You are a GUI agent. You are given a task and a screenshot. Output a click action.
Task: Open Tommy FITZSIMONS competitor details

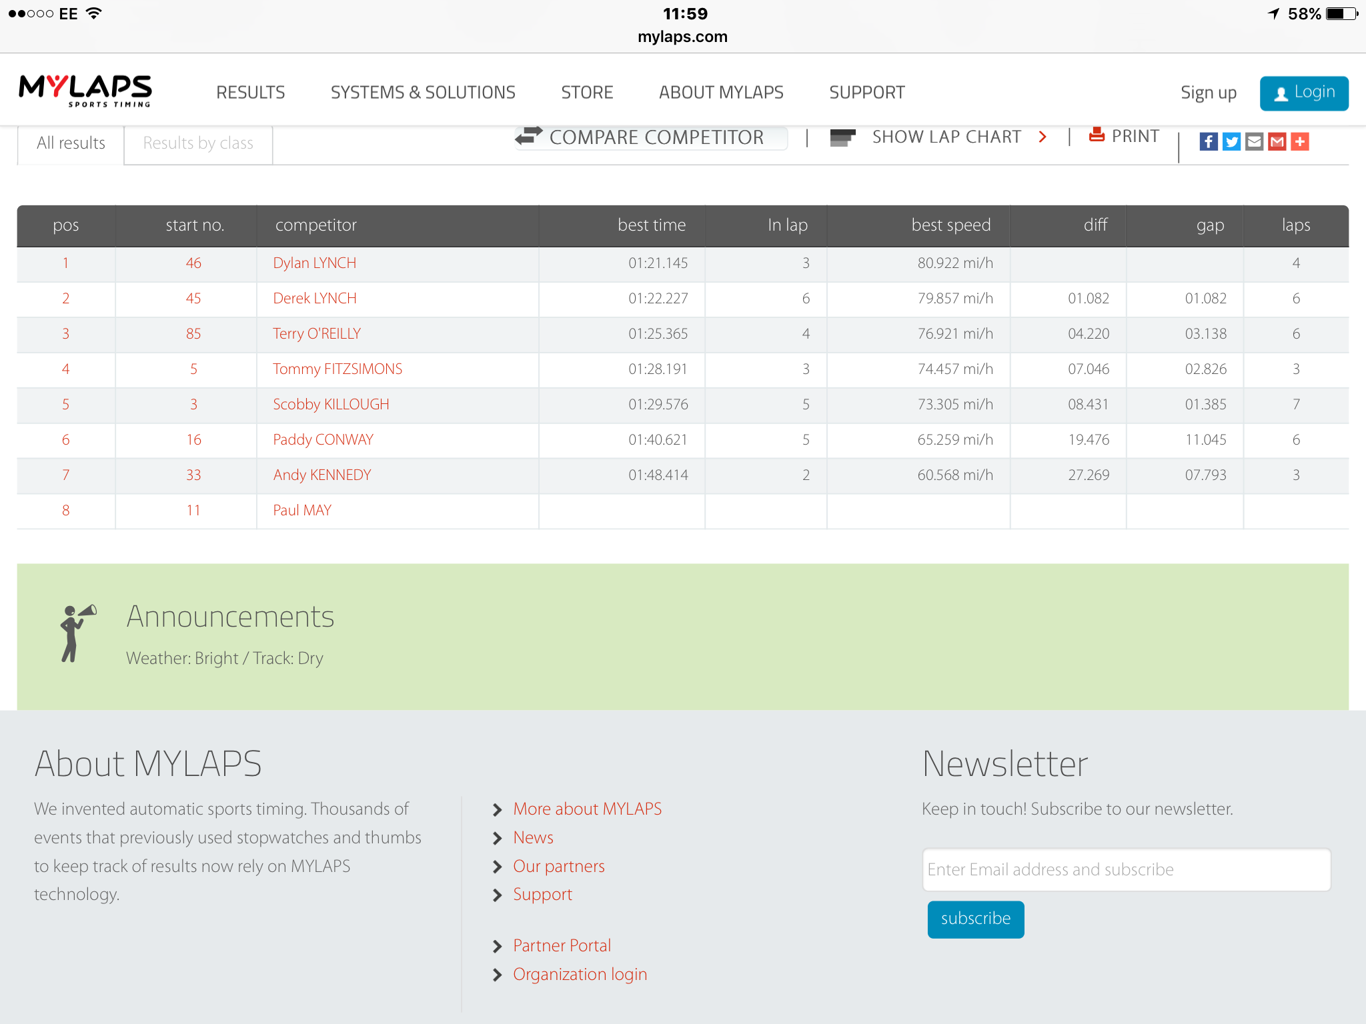pyautogui.click(x=337, y=369)
